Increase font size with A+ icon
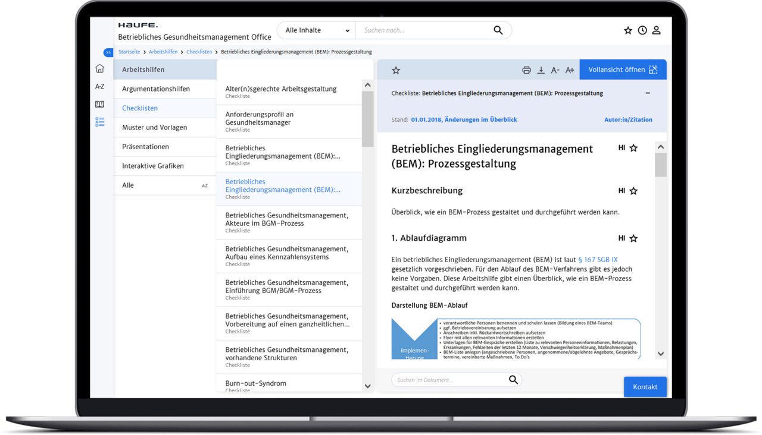The width and height of the screenshot is (762, 435). (x=570, y=70)
